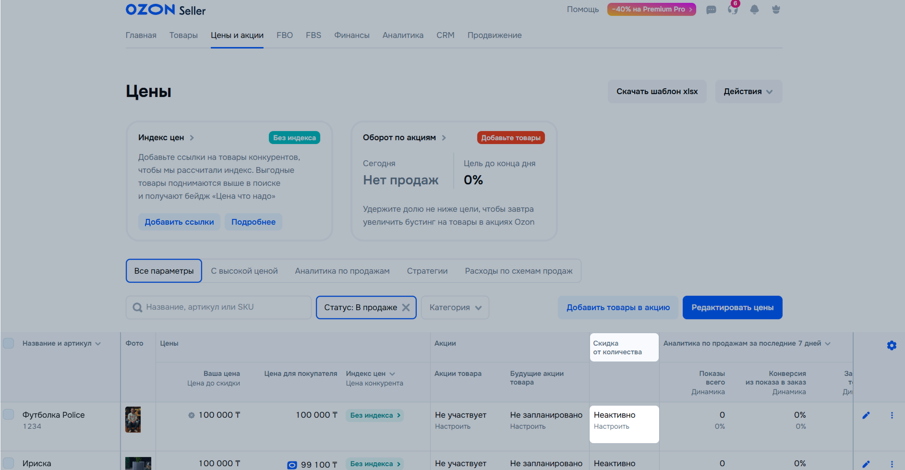The width and height of the screenshot is (905, 470).
Task: Open support headset icon with badge
Action: 733,10
